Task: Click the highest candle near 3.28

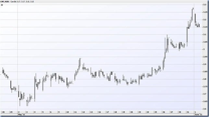Action: point(193,8)
